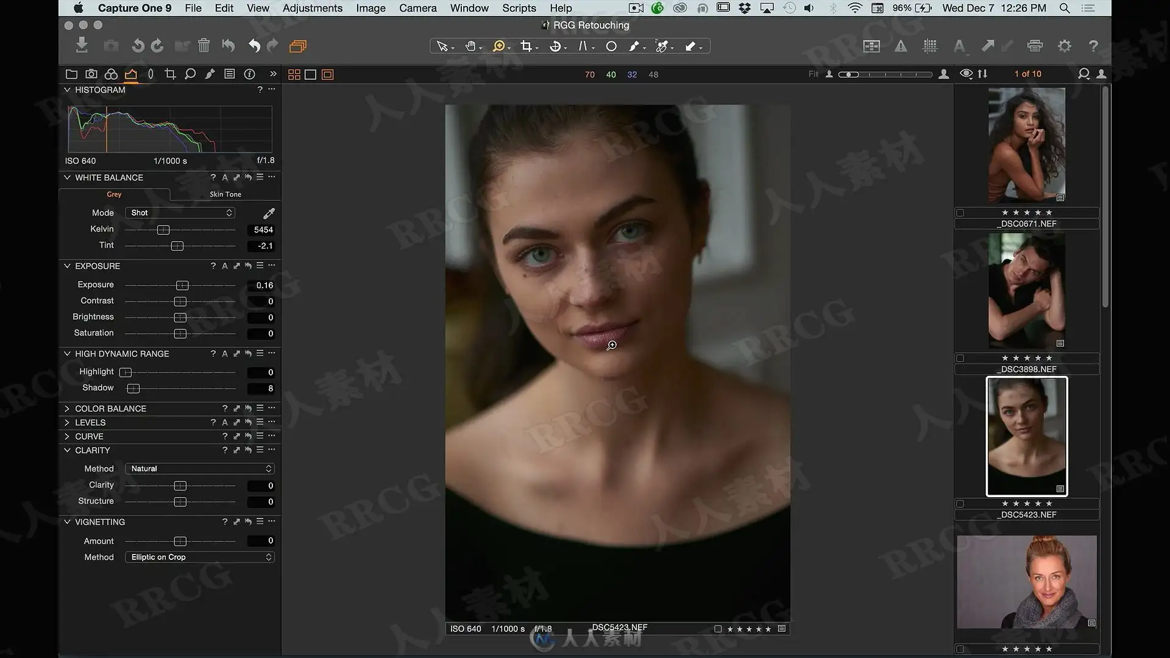
Task: Select the Rotate tool
Action: (555, 46)
